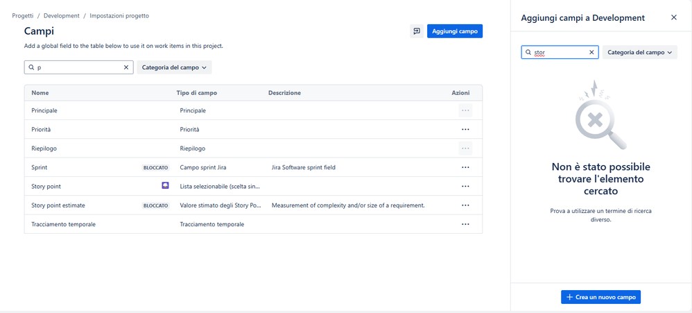Click the purple icon on Story point row
This screenshot has height=313, width=692.
coord(165,186)
